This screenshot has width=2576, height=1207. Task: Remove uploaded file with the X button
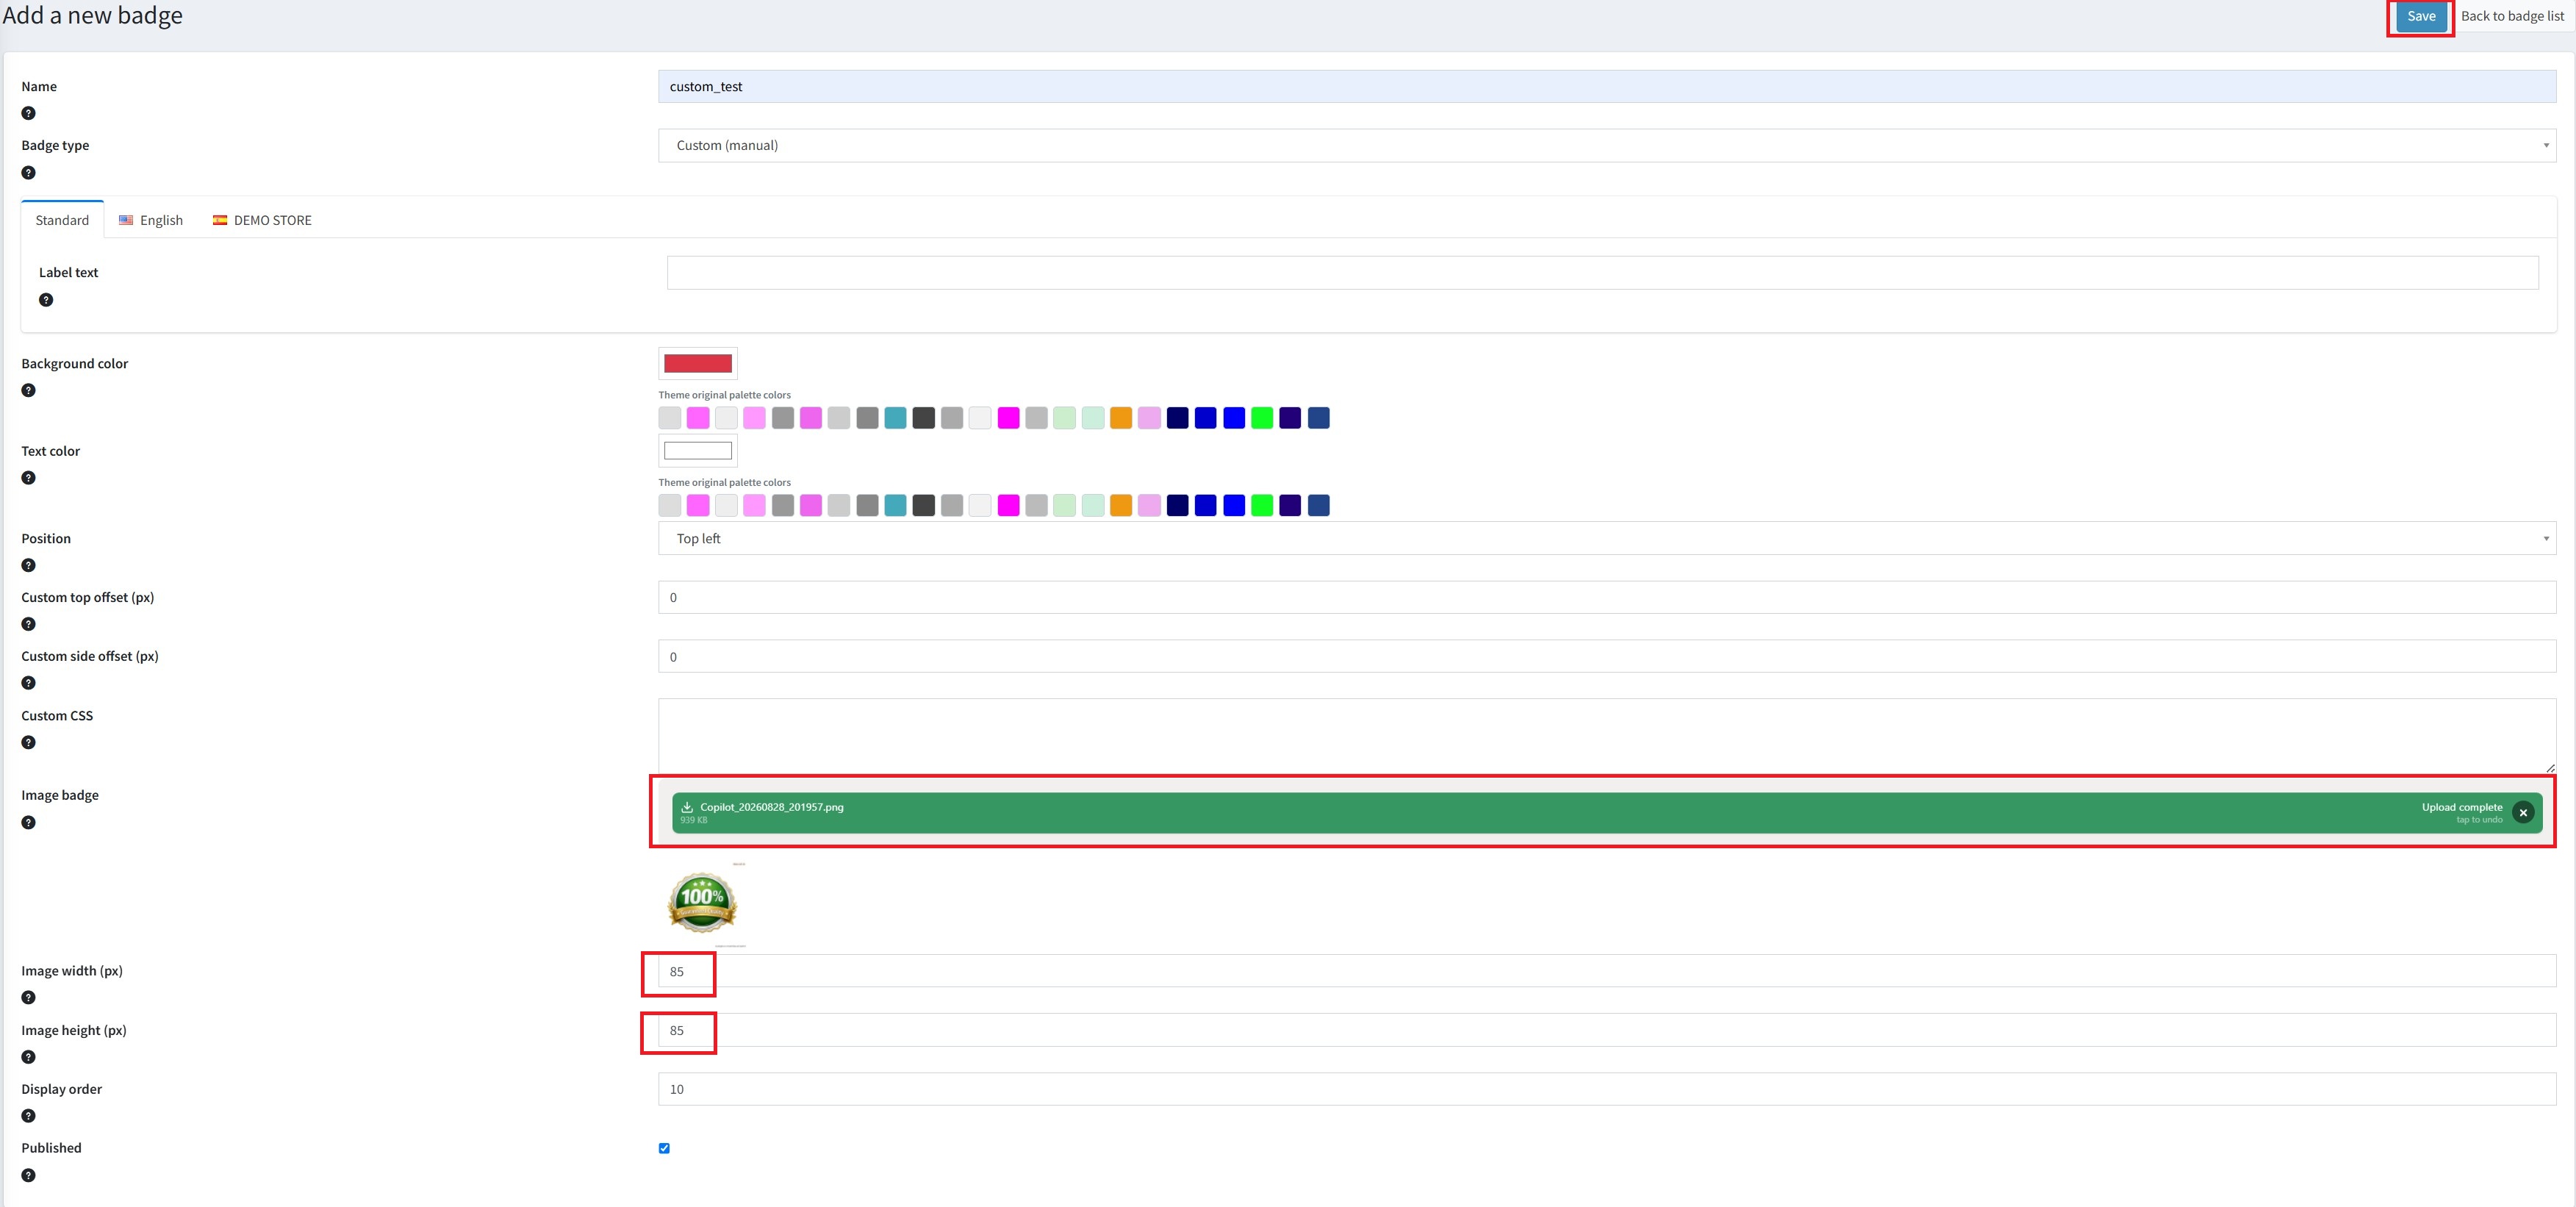[x=2523, y=813]
